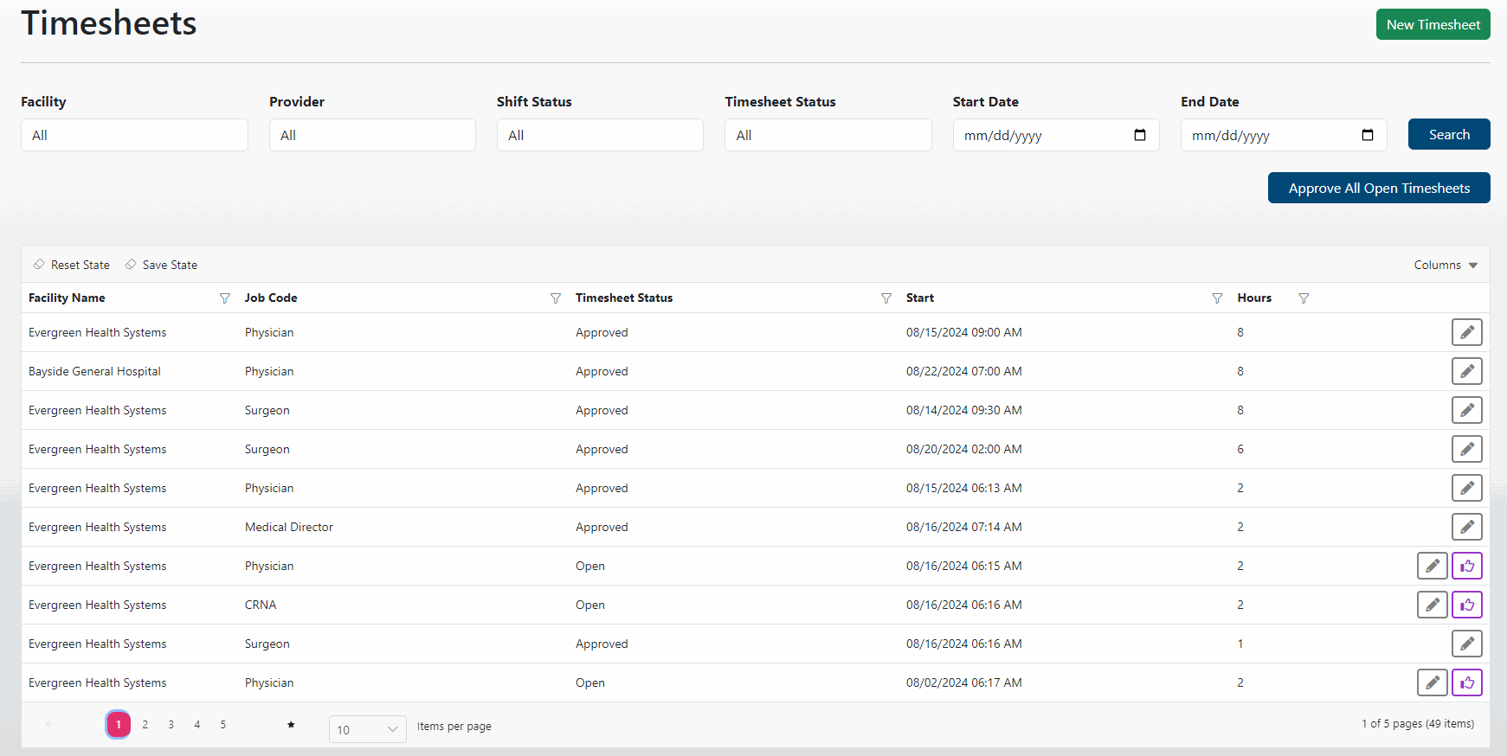Image resolution: width=1507 pixels, height=756 pixels.
Task: Open filter icon on Job Code column
Action: tap(556, 298)
